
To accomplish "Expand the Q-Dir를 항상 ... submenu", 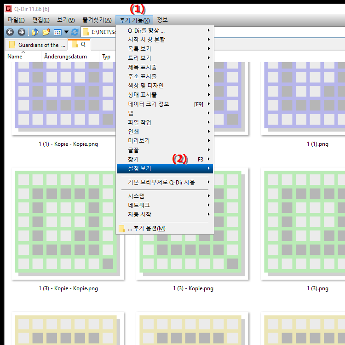I will tap(165, 30).
